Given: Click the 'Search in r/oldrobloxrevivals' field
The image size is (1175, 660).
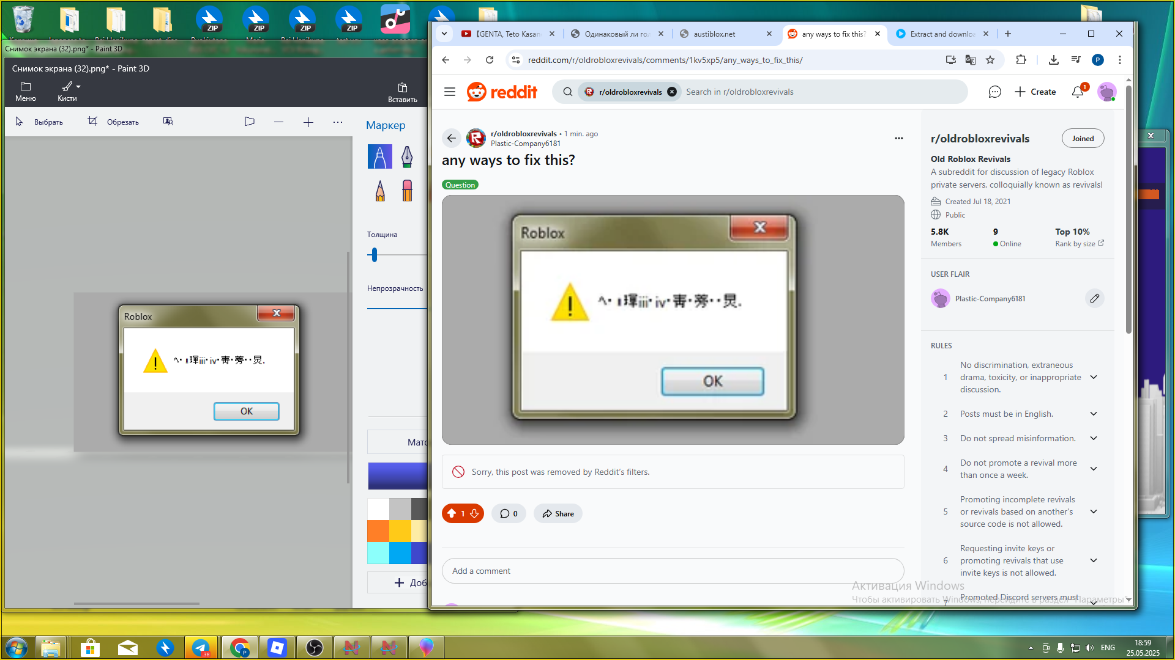Looking at the screenshot, I should tap(820, 92).
